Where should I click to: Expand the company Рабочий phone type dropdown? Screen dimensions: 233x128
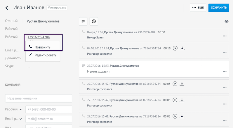coord(21,109)
